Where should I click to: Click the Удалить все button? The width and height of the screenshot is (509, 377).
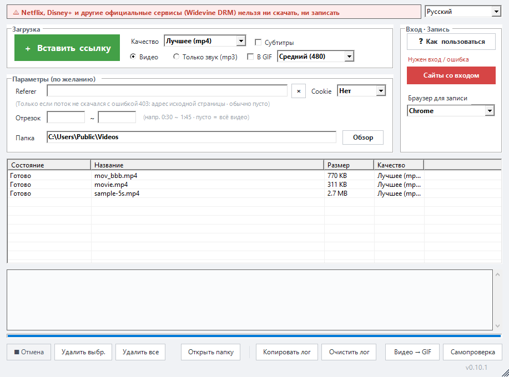tap(140, 352)
